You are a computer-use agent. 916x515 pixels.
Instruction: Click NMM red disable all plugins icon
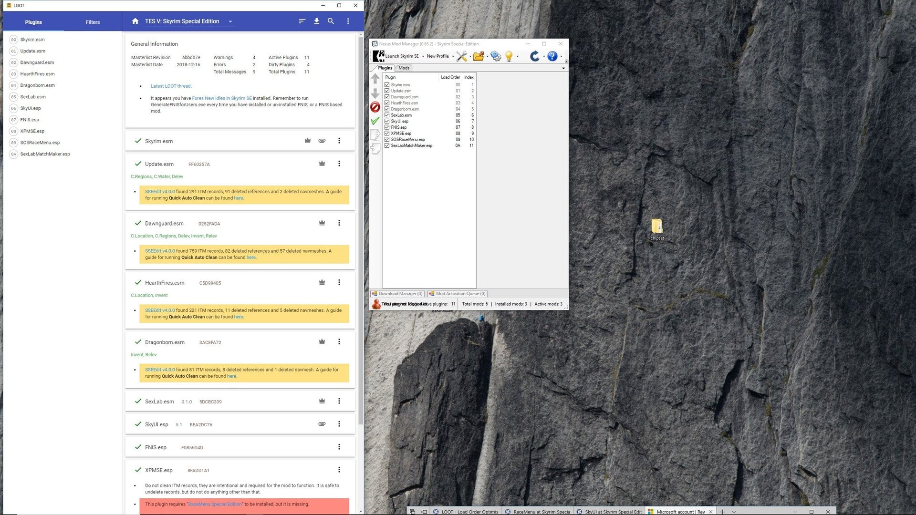(375, 107)
